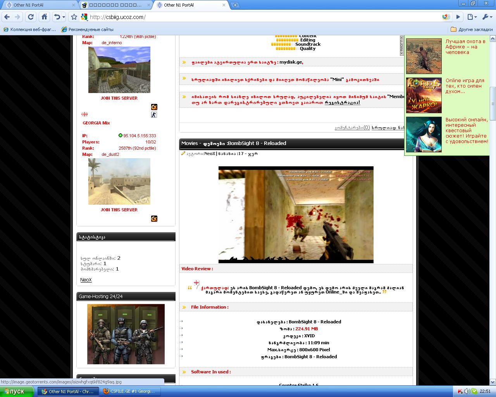Screen dimensions: 496x397
Task: Click the Video Review heading
Action: (197, 269)
